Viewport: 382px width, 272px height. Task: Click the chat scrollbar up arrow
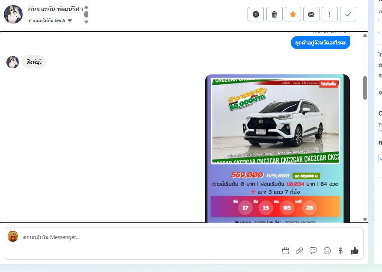click(x=365, y=35)
